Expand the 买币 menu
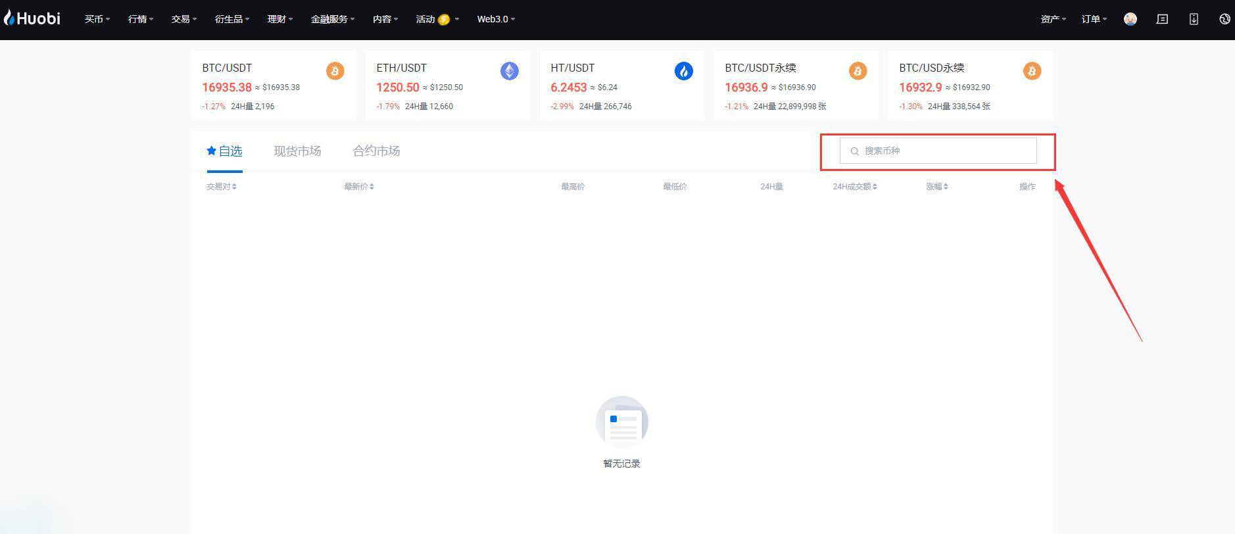 coord(97,19)
